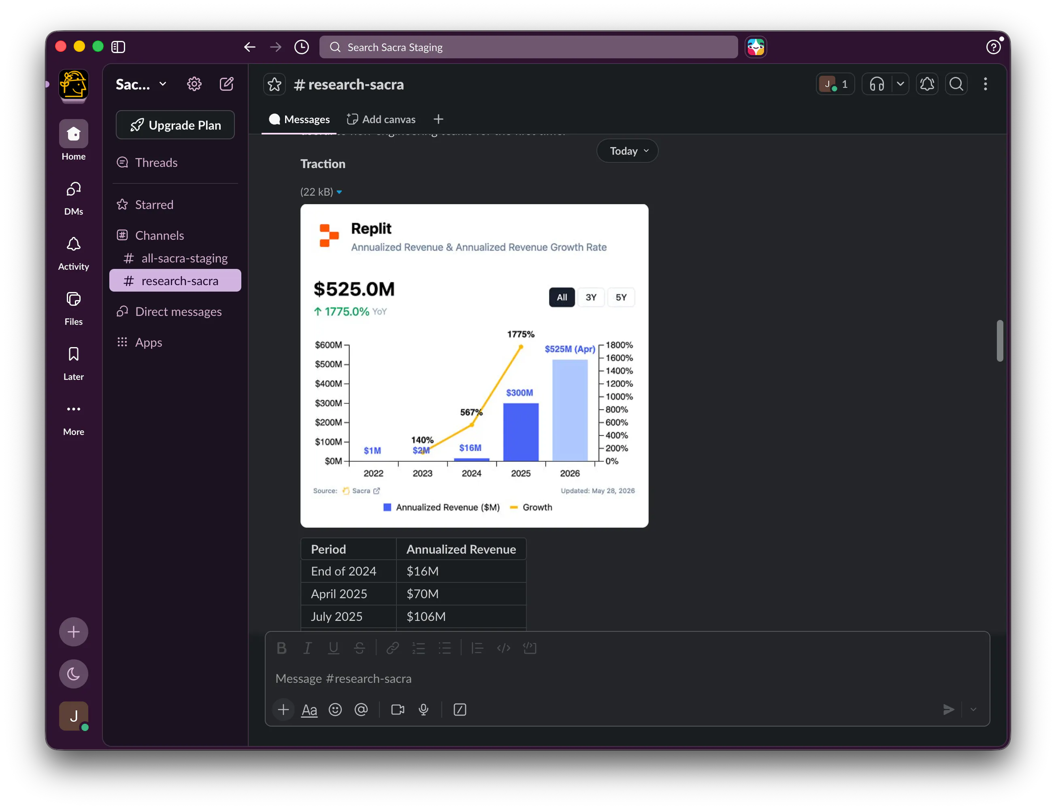Expand the Direct messages section

click(169, 311)
